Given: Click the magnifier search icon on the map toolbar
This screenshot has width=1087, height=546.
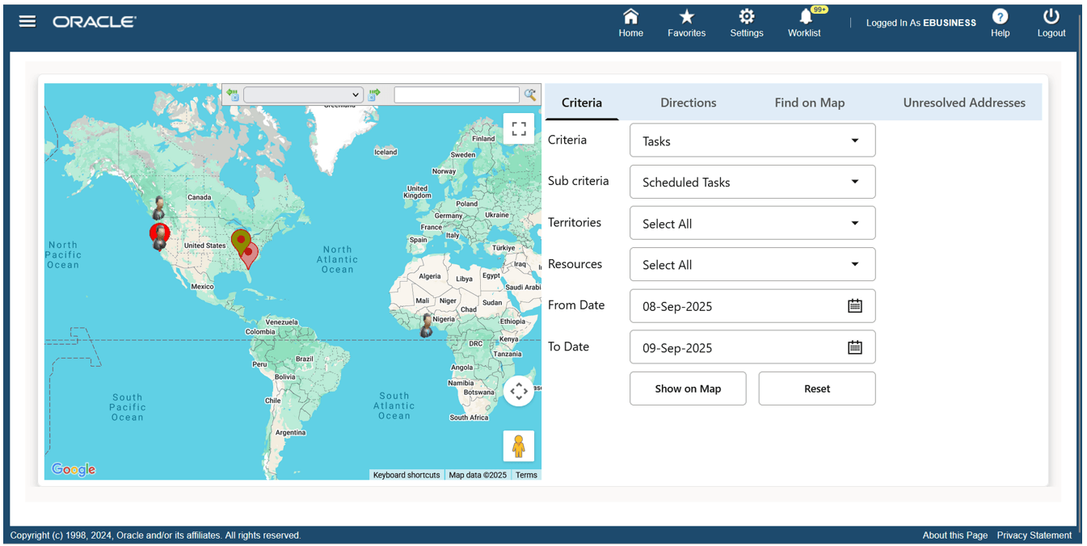Looking at the screenshot, I should tap(529, 94).
